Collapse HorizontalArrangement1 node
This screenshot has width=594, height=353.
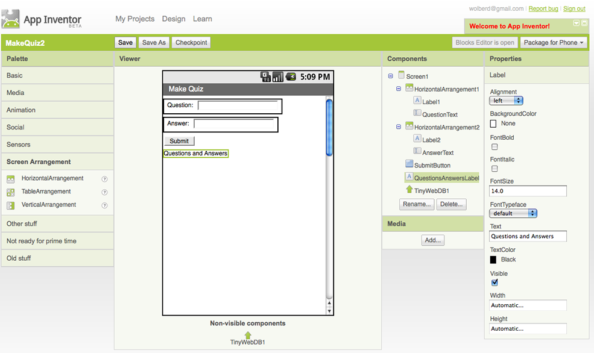pos(399,89)
